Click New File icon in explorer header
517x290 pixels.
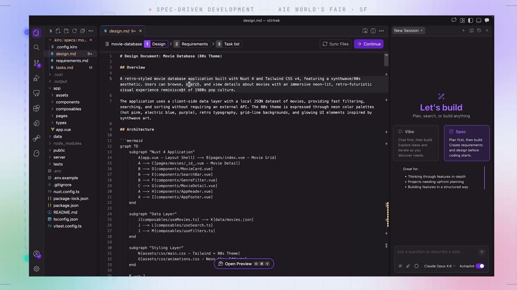tap(58, 31)
